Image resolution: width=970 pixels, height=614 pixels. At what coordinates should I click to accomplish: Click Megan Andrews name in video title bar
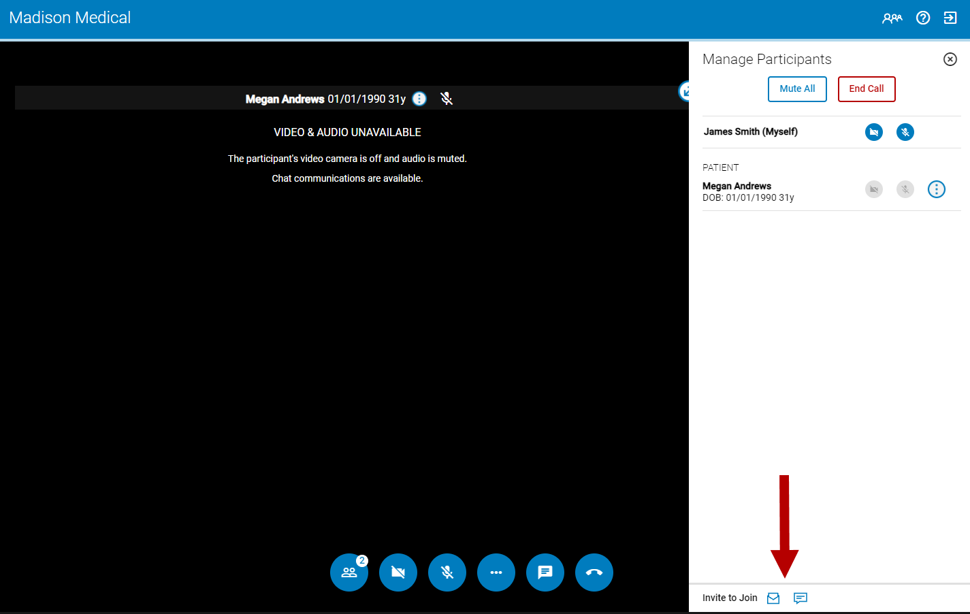pyautogui.click(x=285, y=99)
